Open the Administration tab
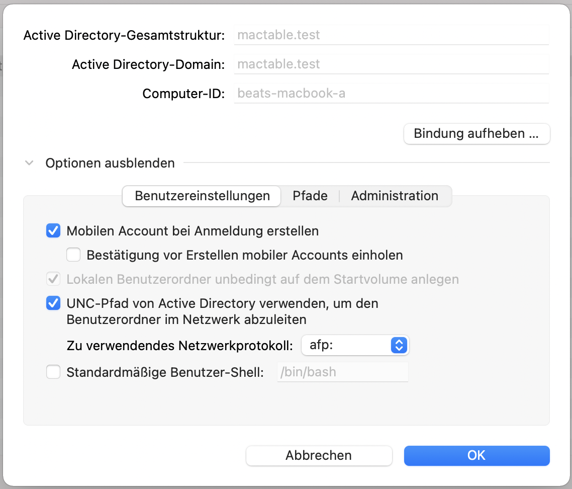 pos(395,196)
